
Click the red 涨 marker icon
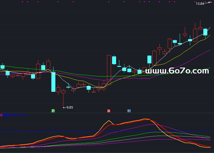(109, 111)
